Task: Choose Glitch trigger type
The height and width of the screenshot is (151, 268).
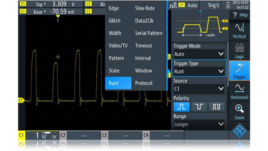Action: coord(115,21)
